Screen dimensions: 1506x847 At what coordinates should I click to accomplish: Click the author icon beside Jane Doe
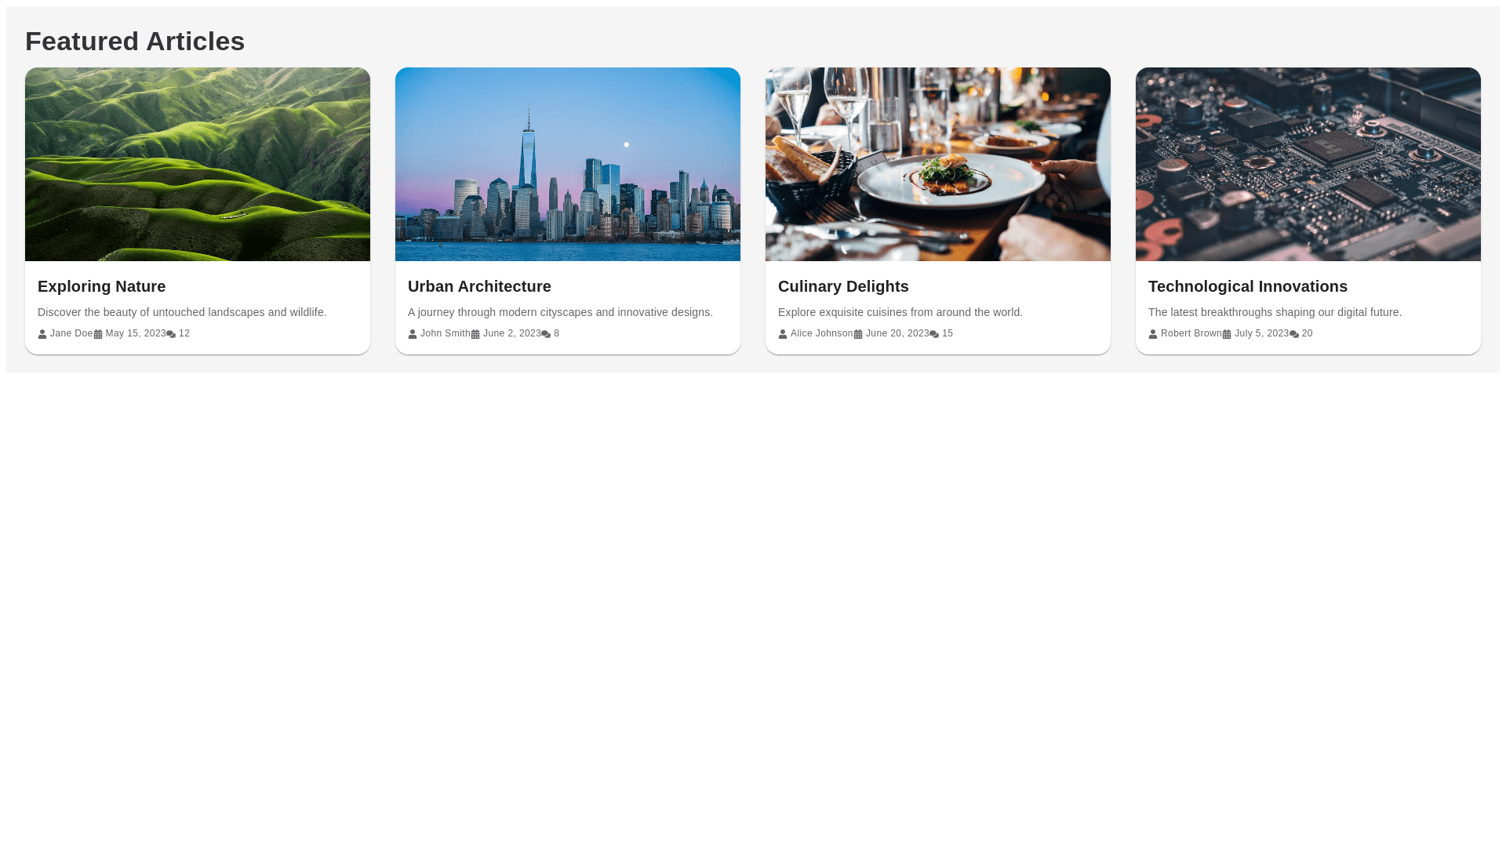tap(42, 334)
